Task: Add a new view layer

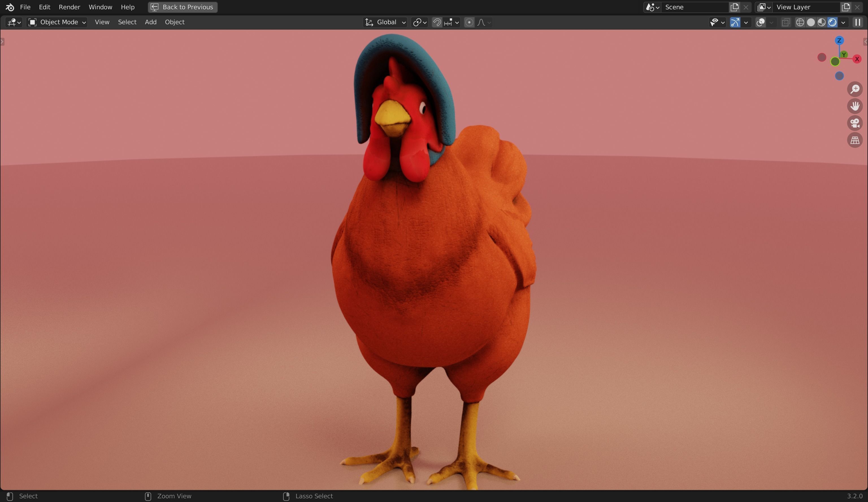Action: pos(846,7)
